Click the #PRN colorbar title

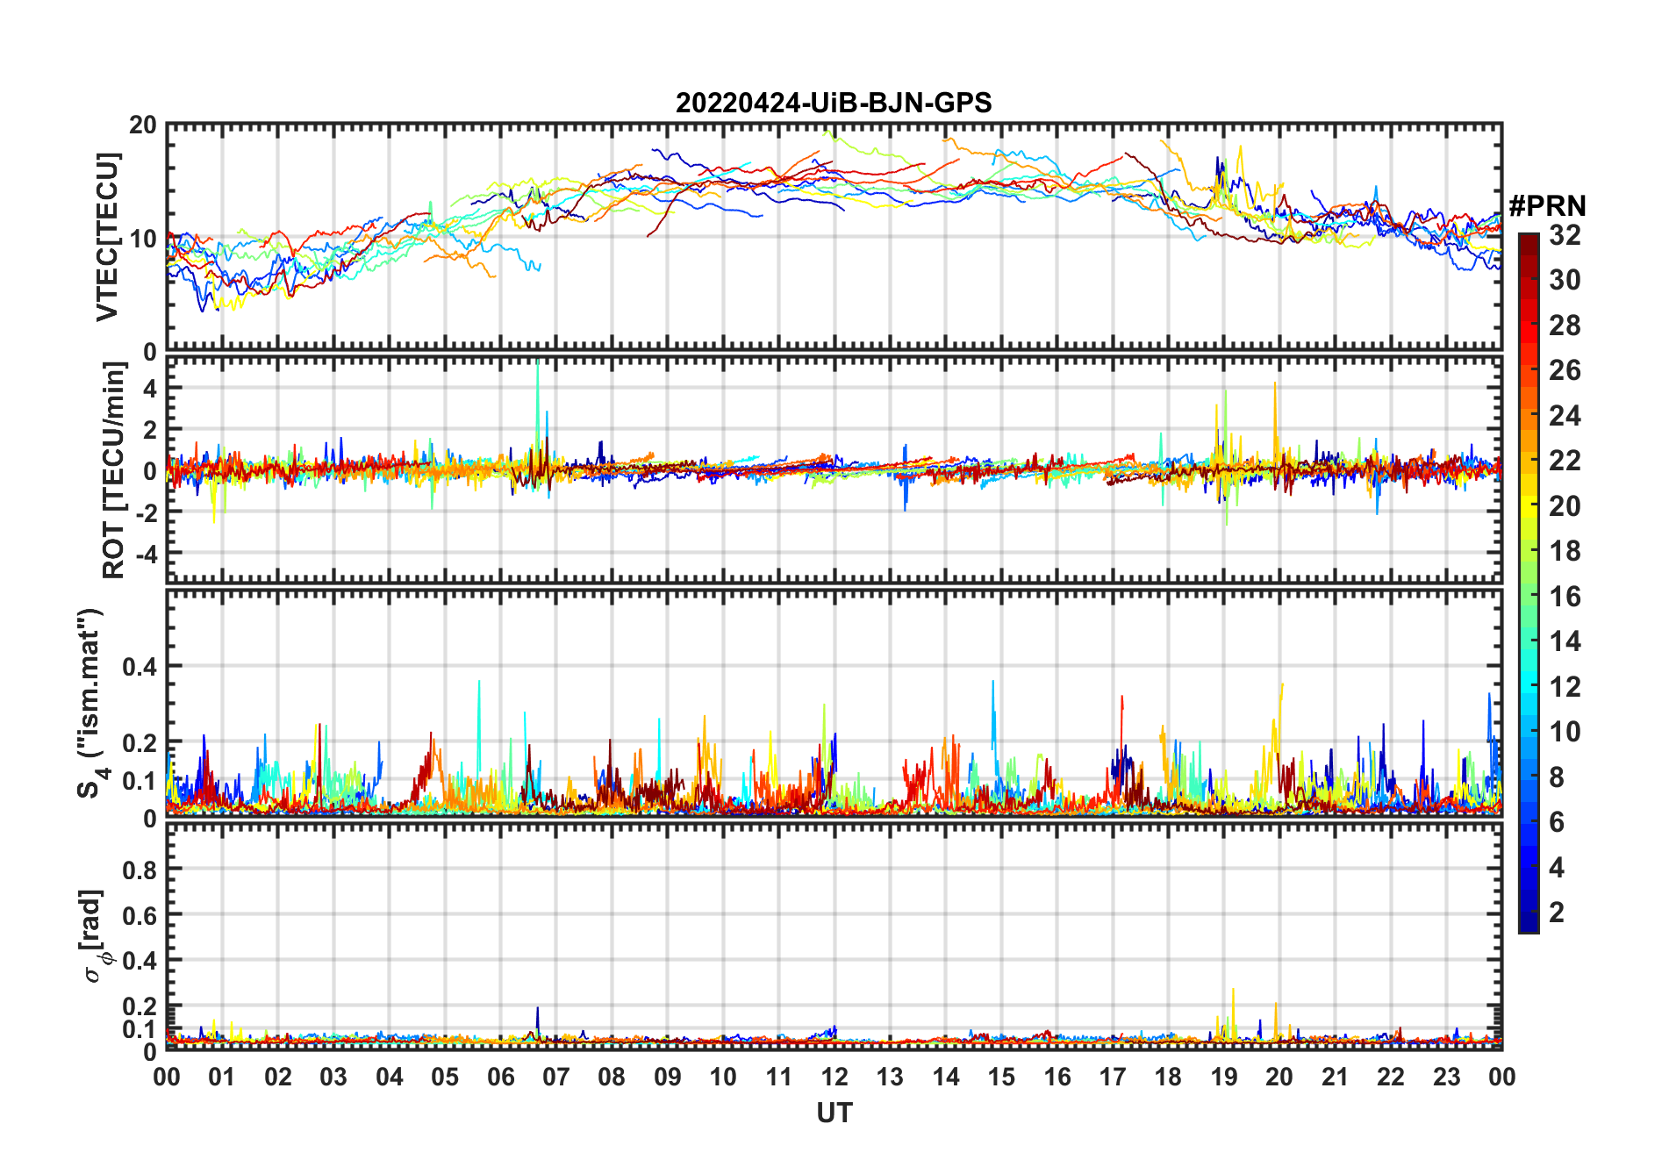pos(1547,206)
